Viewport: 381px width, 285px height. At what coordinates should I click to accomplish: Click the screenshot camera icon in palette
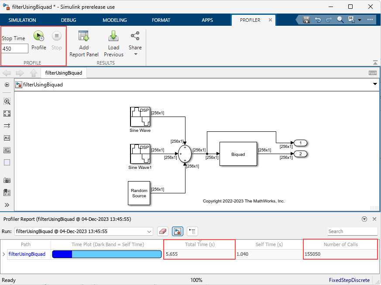click(7, 180)
